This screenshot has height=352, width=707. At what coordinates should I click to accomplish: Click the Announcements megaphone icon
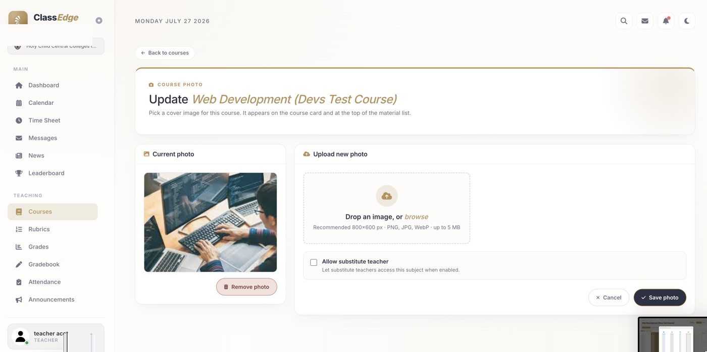click(x=19, y=300)
